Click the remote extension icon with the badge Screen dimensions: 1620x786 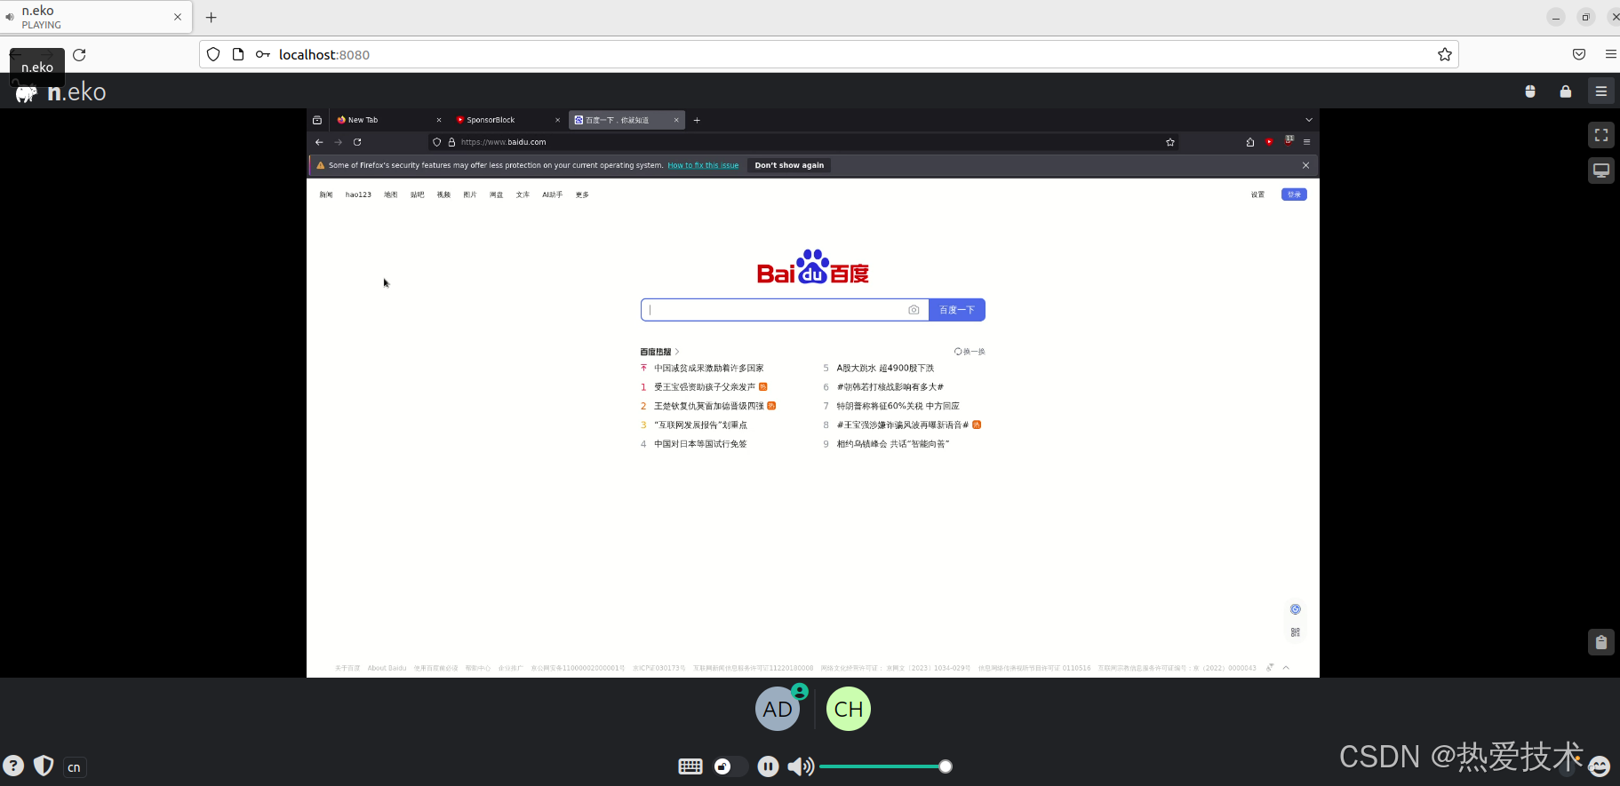pos(1289,140)
